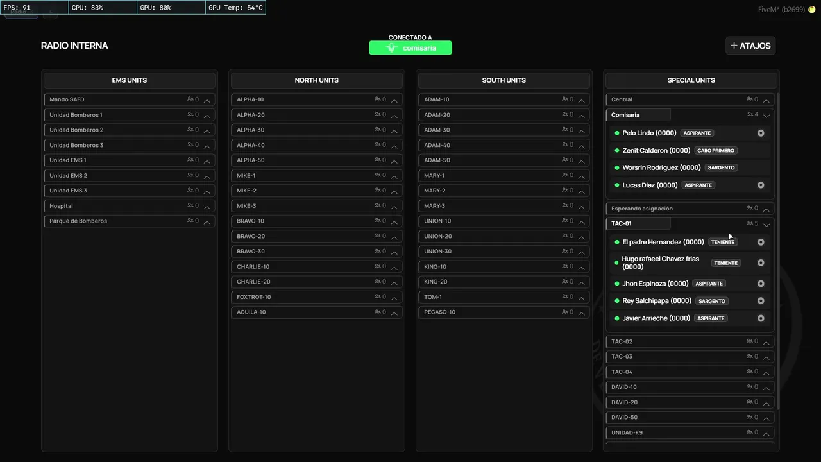Toggle the circle button for Jhon Espinoza
The height and width of the screenshot is (462, 821).
tap(761, 284)
